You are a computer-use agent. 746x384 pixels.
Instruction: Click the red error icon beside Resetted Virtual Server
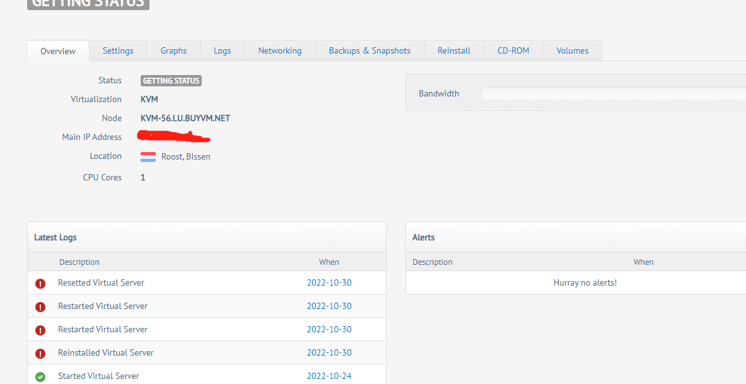[40, 284]
